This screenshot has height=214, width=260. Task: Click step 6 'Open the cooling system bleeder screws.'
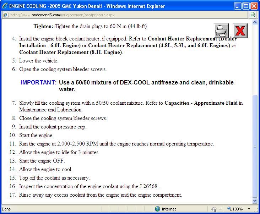pyautogui.click(x=63, y=69)
